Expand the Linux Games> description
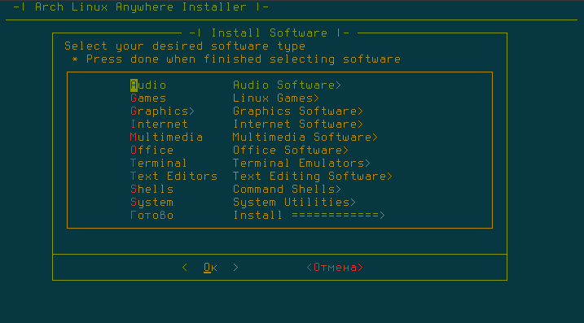The width and height of the screenshot is (584, 323). pos(276,98)
